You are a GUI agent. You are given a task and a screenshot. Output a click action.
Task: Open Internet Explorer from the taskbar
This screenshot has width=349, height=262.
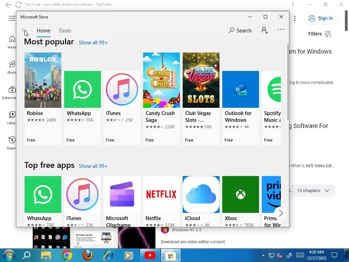point(108,255)
